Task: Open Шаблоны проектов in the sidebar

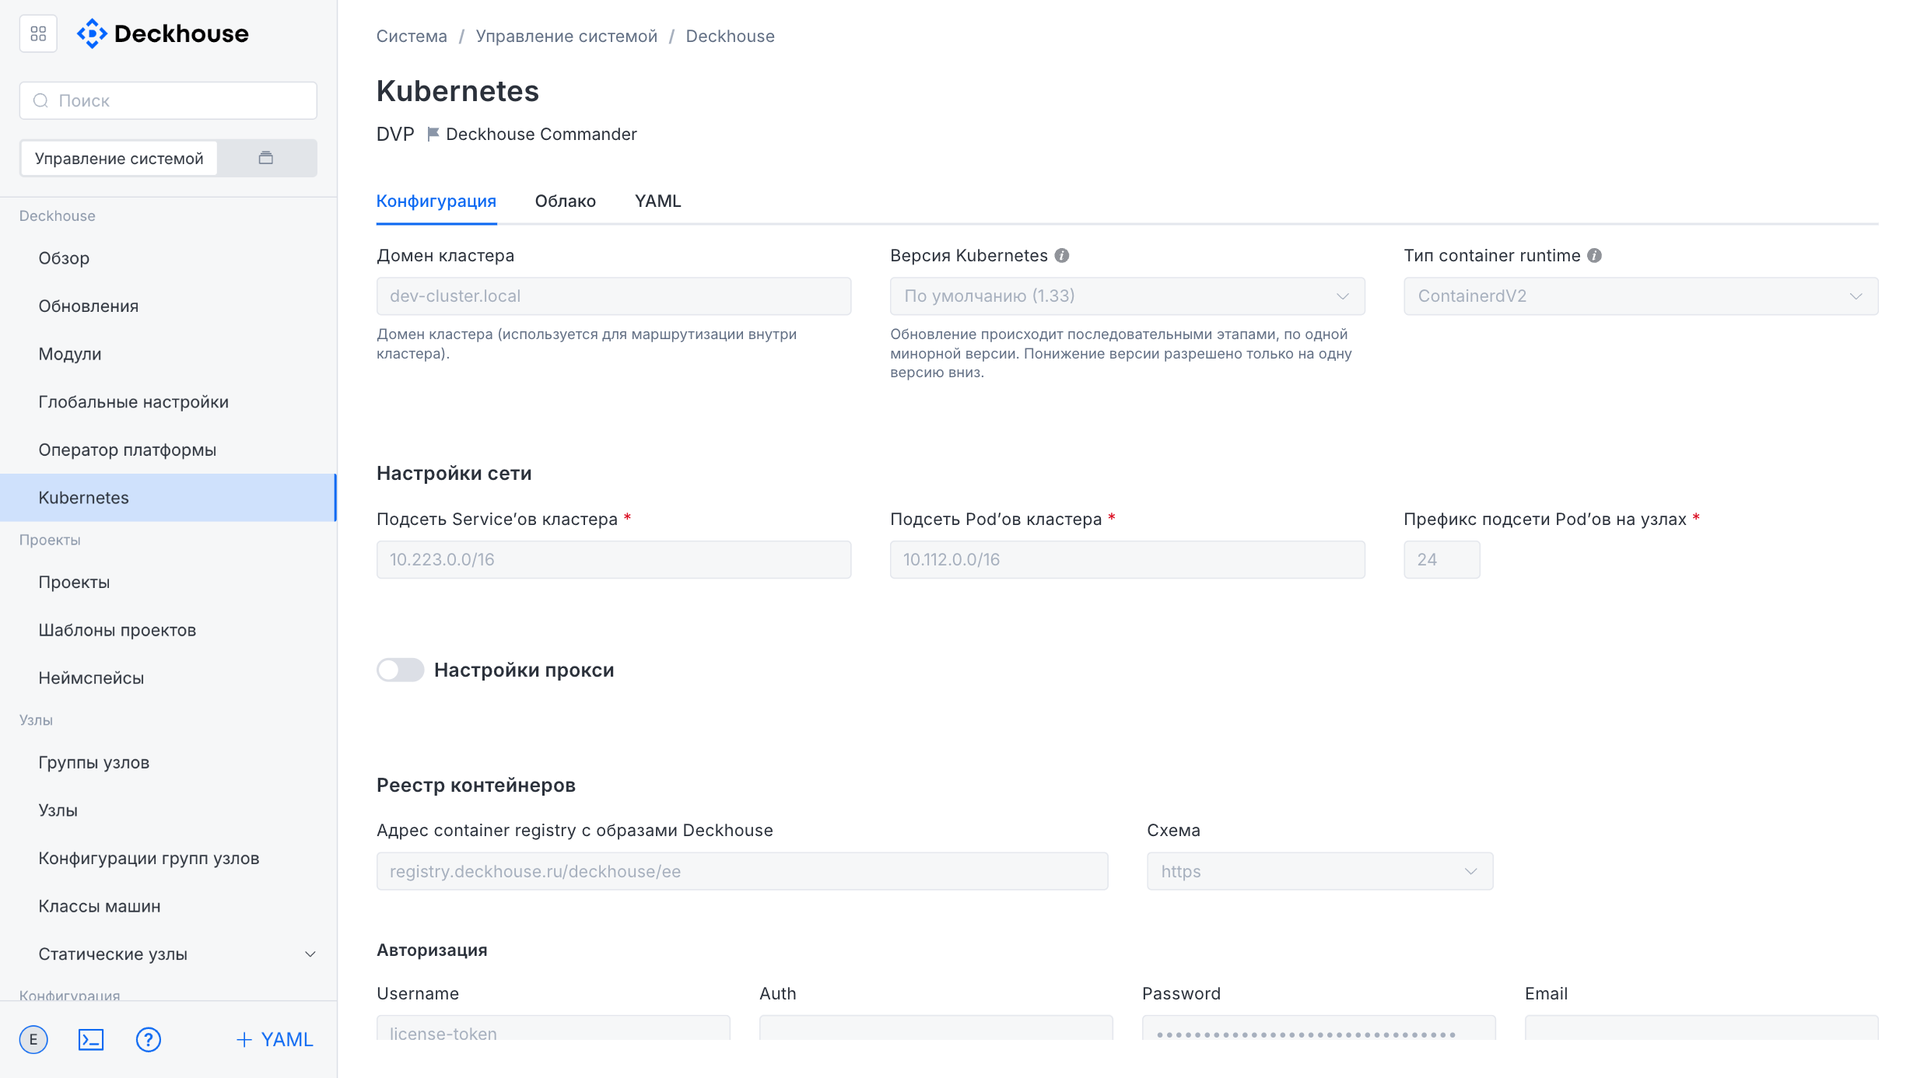Action: (168, 630)
